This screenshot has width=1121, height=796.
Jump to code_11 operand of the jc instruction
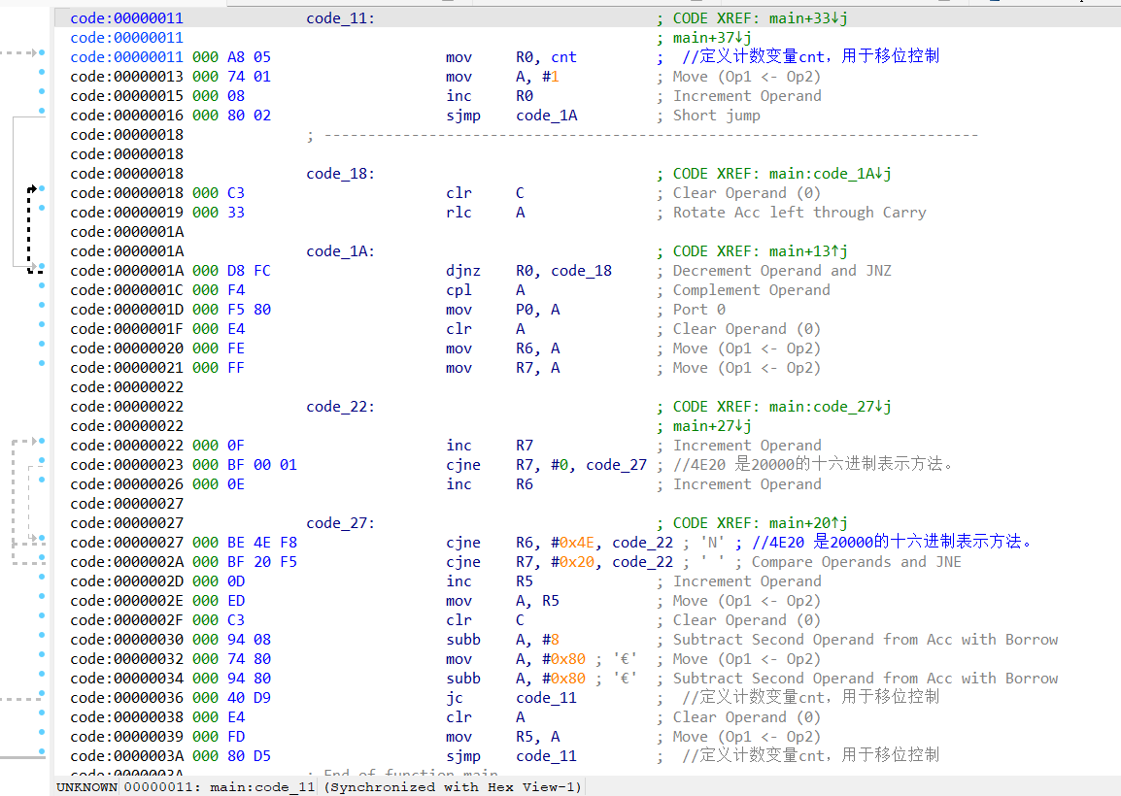546,698
